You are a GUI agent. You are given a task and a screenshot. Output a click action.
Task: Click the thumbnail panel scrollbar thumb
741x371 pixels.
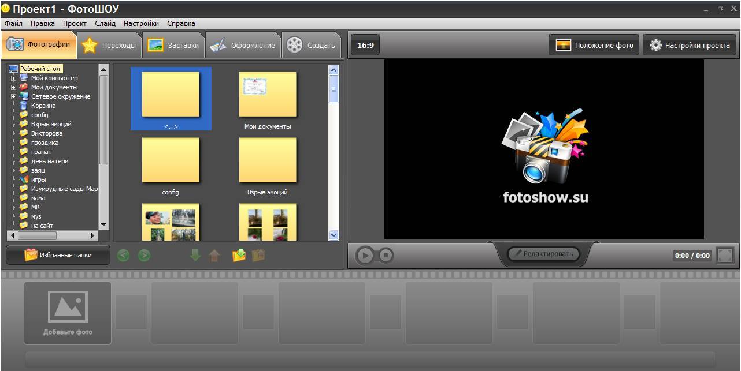click(x=334, y=89)
